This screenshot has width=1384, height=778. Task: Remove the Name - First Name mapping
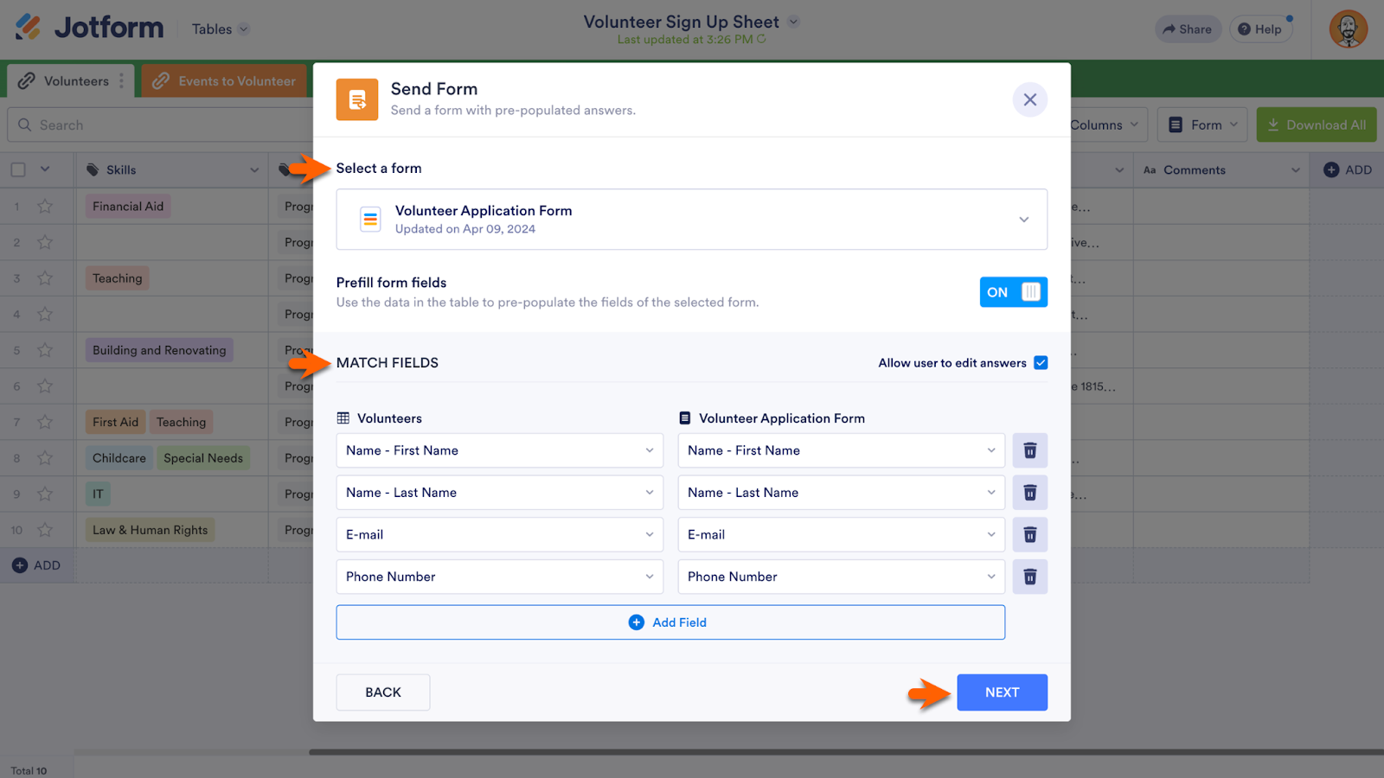(x=1029, y=450)
